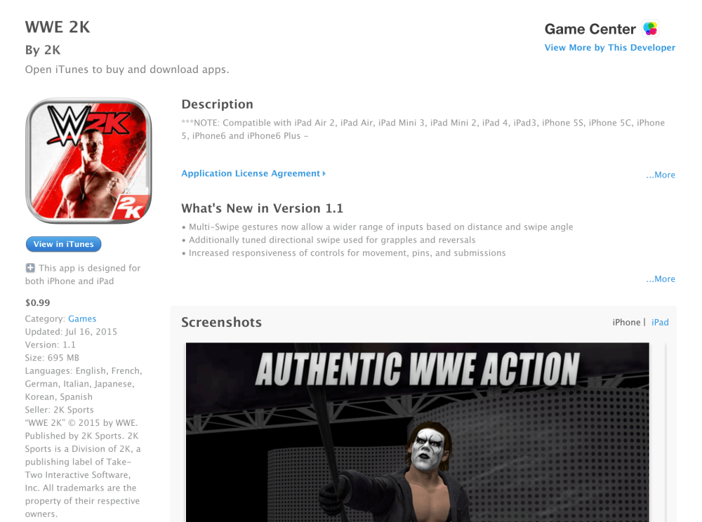Click the Screenshots section heading

tap(222, 323)
